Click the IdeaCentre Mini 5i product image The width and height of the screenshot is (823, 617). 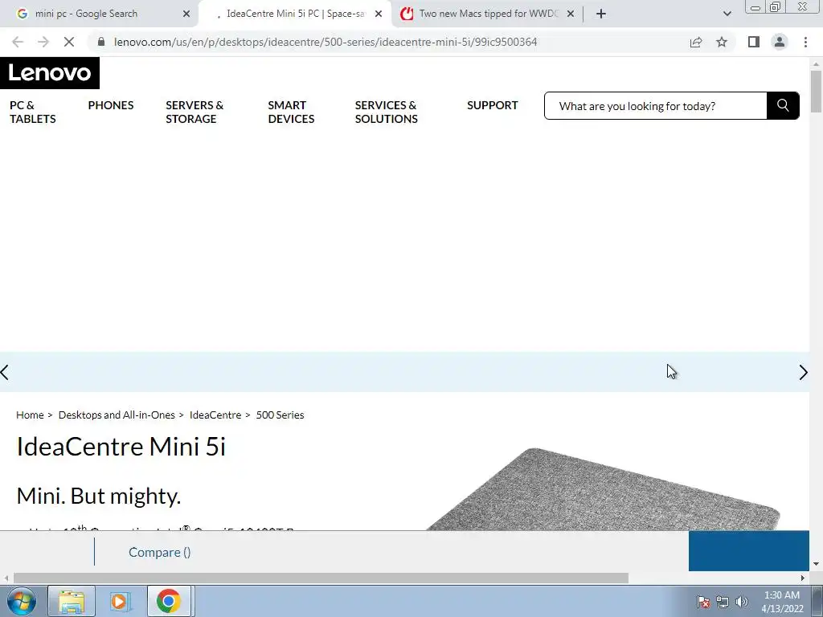[604, 489]
